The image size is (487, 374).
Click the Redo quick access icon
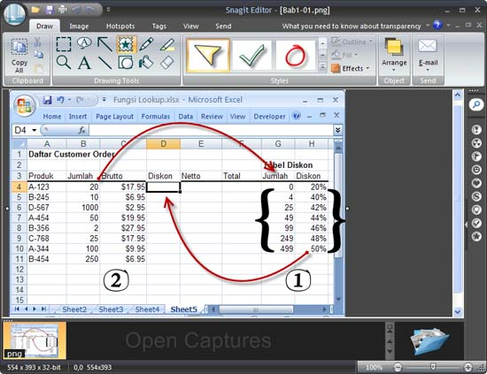89,10
